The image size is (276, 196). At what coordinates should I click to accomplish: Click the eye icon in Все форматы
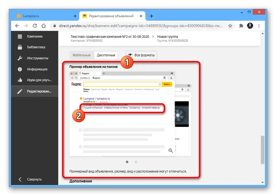tap(130, 55)
